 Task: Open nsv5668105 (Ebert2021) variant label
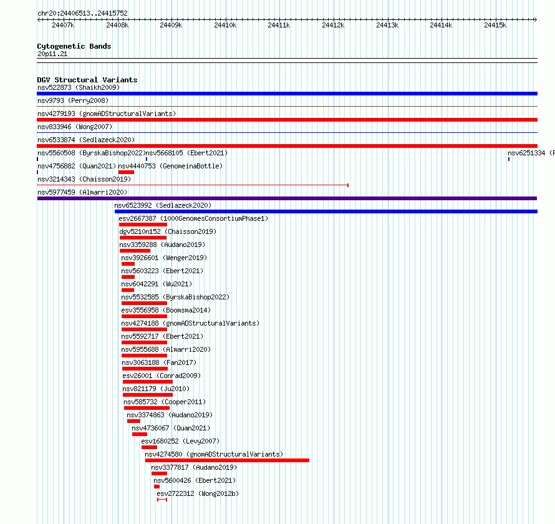pyautogui.click(x=186, y=153)
